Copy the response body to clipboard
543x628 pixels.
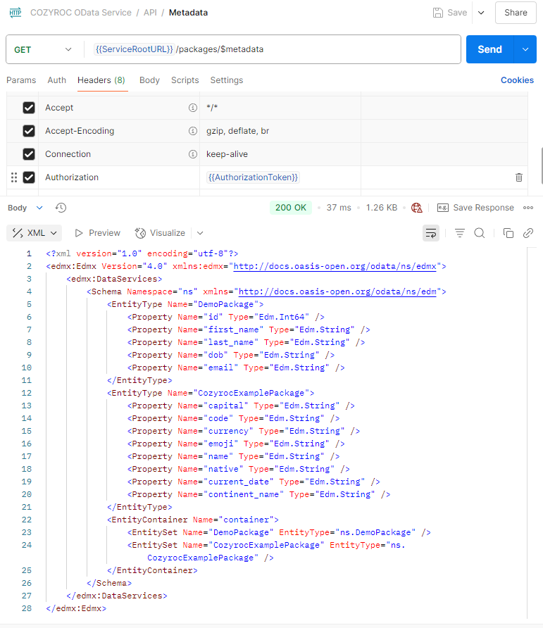(508, 233)
